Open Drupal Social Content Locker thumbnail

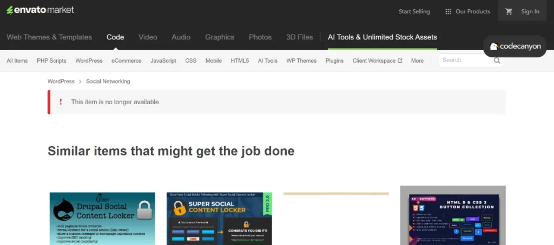(102, 219)
